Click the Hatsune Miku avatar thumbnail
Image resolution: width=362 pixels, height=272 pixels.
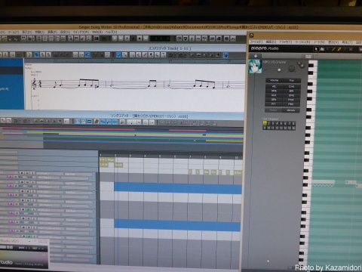point(255,66)
